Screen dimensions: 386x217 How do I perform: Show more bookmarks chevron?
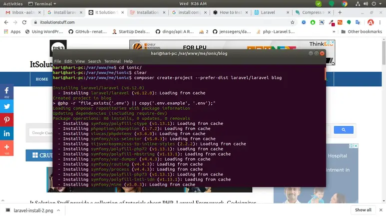click(334, 31)
